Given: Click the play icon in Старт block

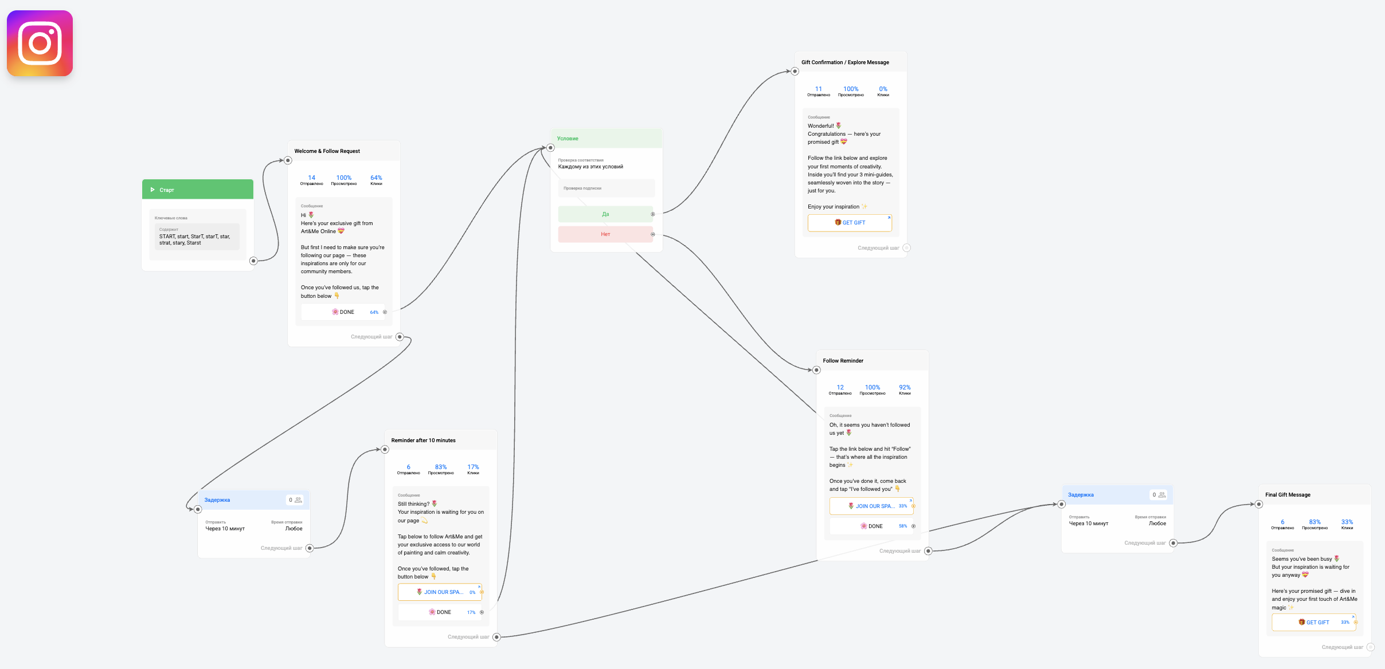Looking at the screenshot, I should pyautogui.click(x=152, y=190).
